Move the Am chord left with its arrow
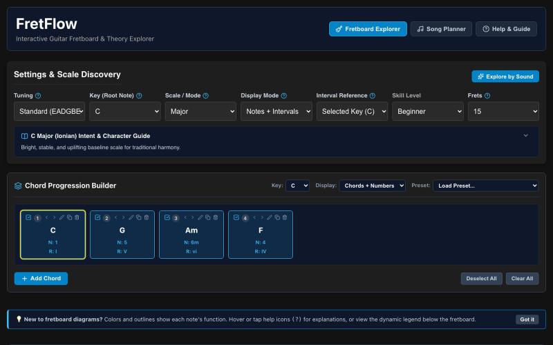This screenshot has width=553, height=345. pyautogui.click(x=185, y=217)
